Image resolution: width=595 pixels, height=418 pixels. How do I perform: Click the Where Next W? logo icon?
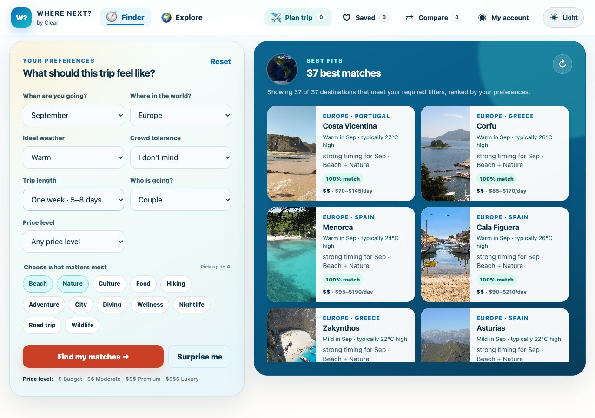click(x=21, y=18)
